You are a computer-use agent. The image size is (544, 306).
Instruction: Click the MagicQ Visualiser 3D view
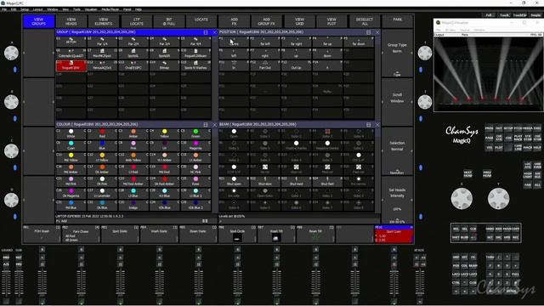click(488, 74)
